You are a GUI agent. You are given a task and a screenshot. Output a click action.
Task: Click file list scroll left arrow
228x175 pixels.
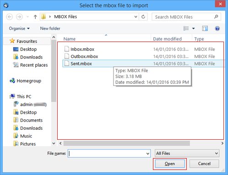point(60,143)
